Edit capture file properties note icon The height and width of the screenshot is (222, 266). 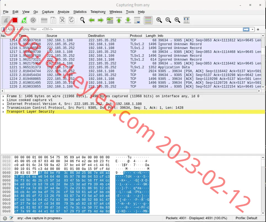[11, 218]
